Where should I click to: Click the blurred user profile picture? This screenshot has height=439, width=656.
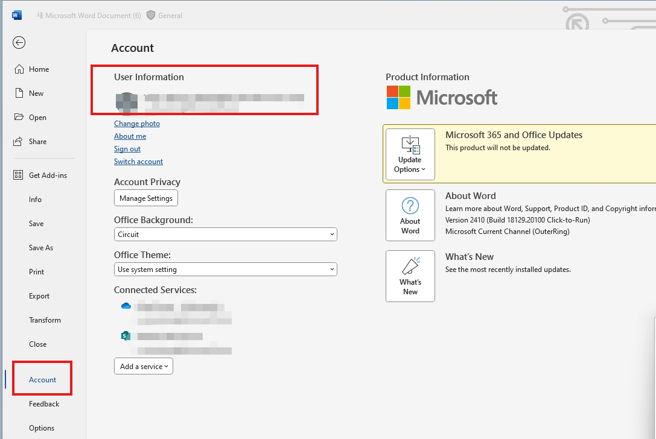coord(126,103)
